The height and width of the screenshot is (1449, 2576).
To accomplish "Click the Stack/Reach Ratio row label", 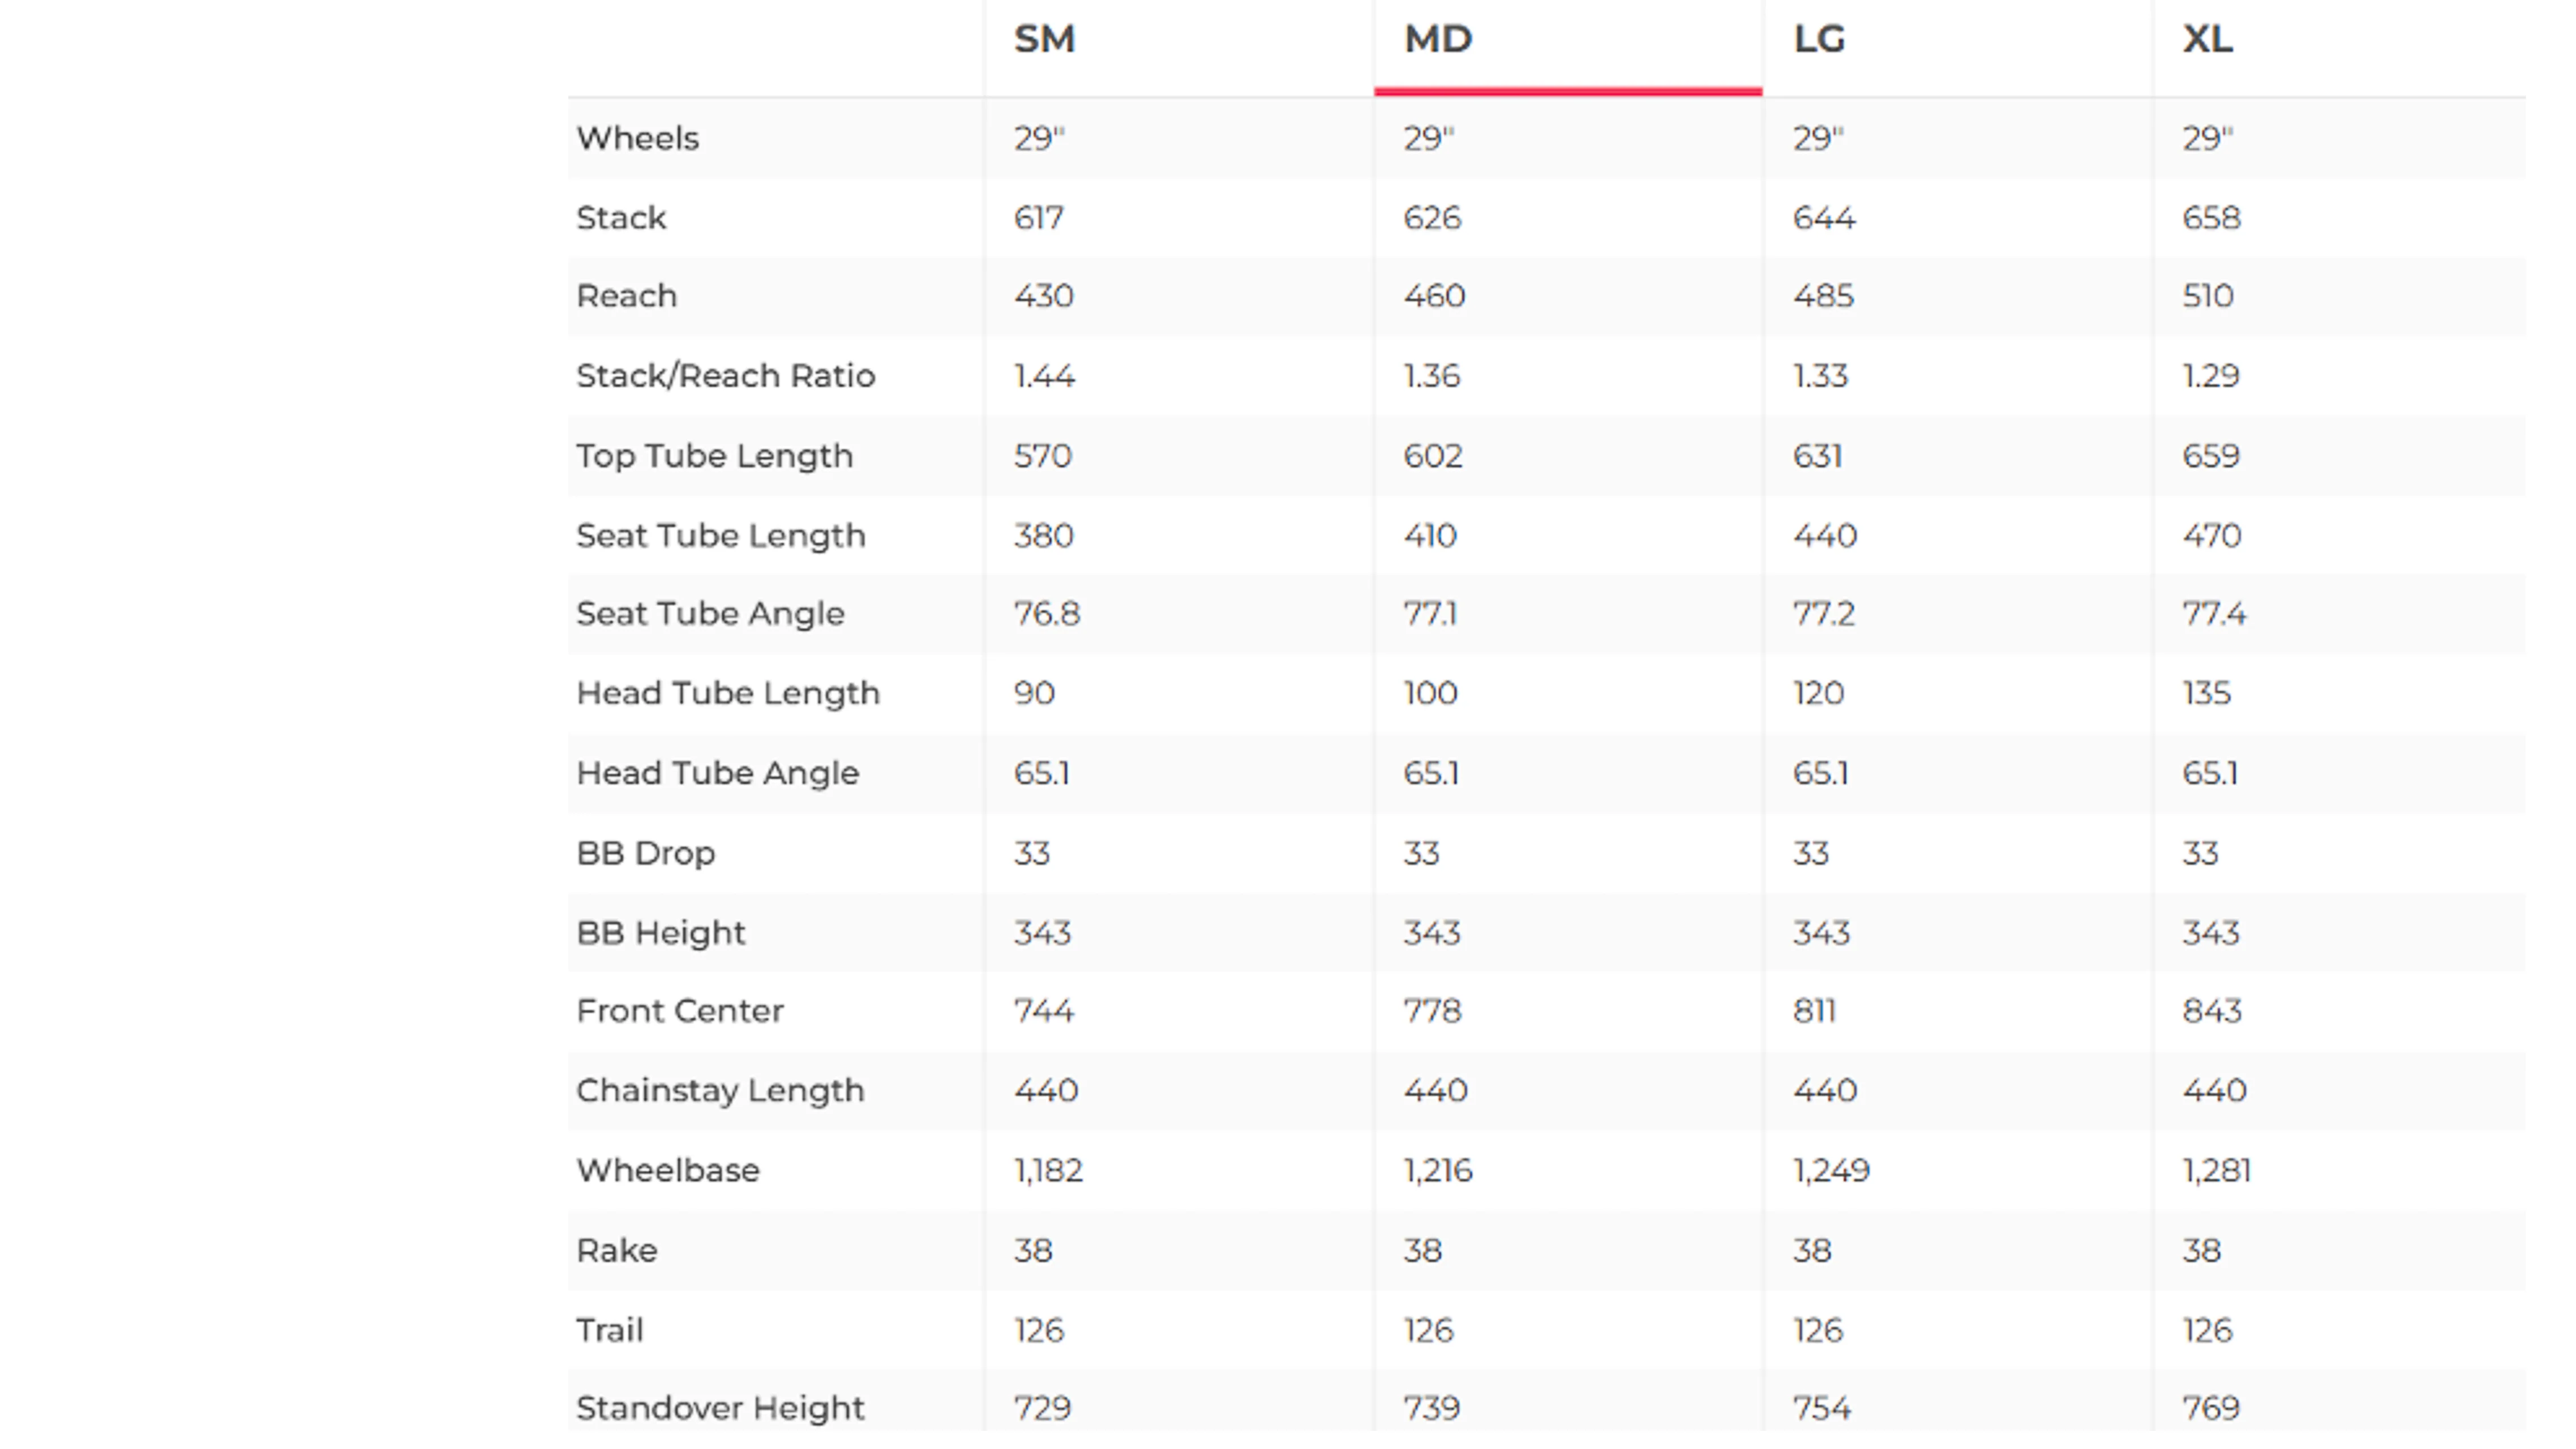I will tap(726, 376).
